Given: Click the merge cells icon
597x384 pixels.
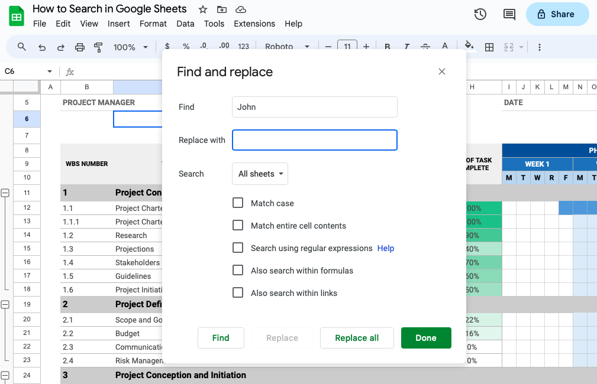Looking at the screenshot, I should (x=509, y=47).
